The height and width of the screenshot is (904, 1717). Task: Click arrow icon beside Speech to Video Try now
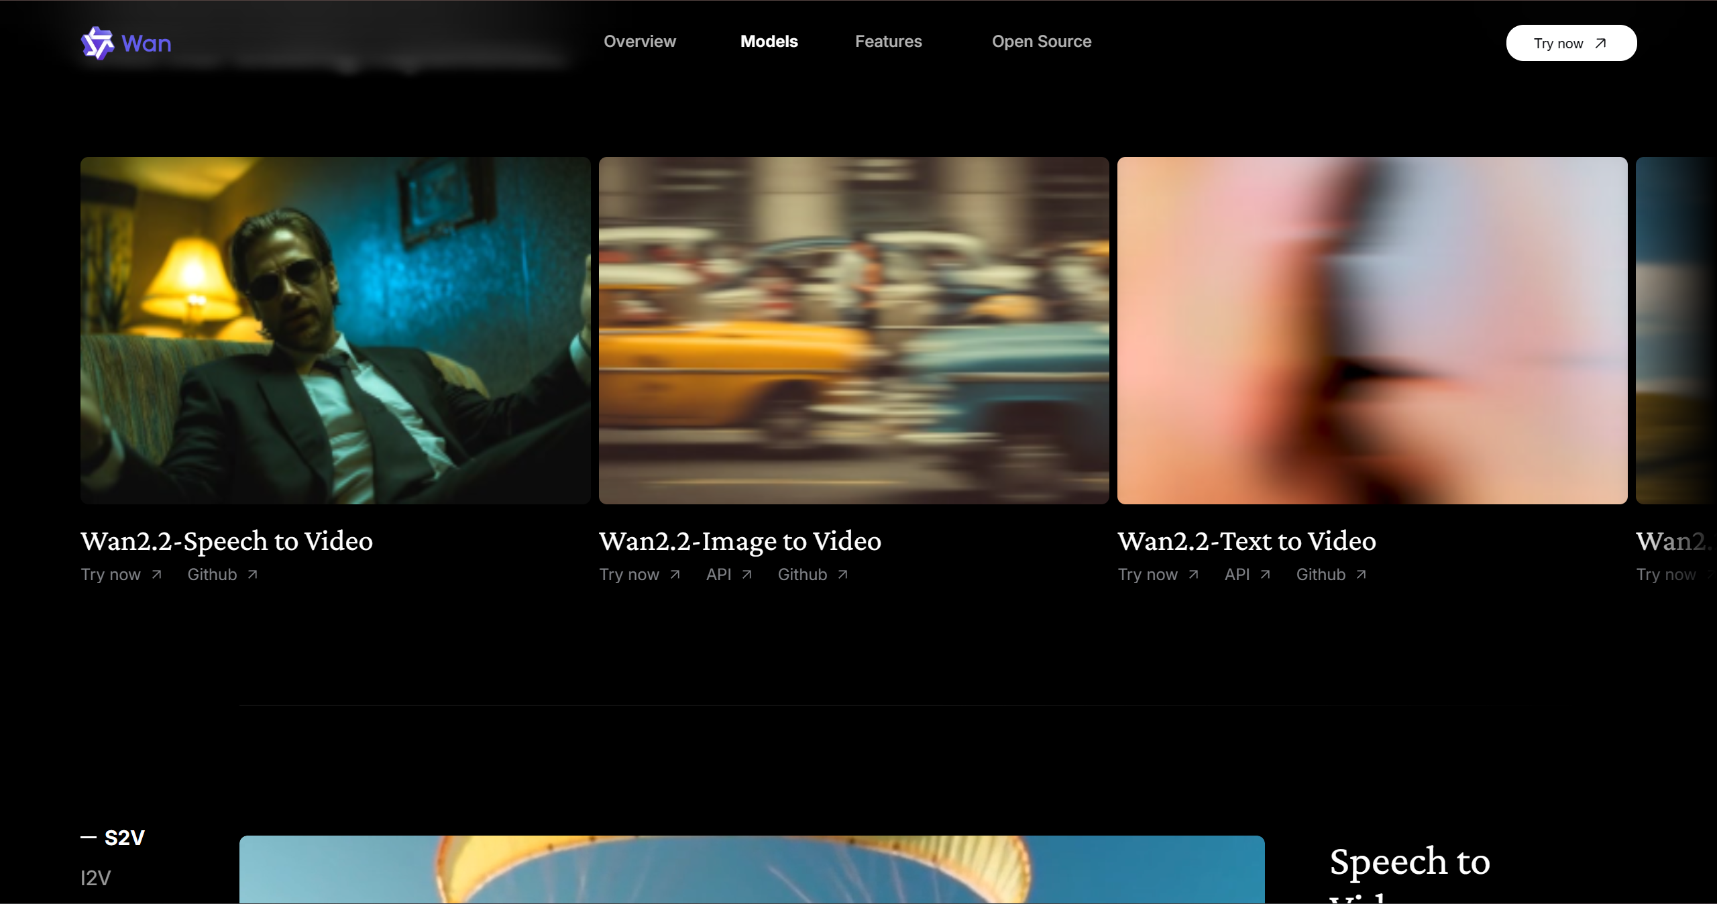(x=156, y=574)
